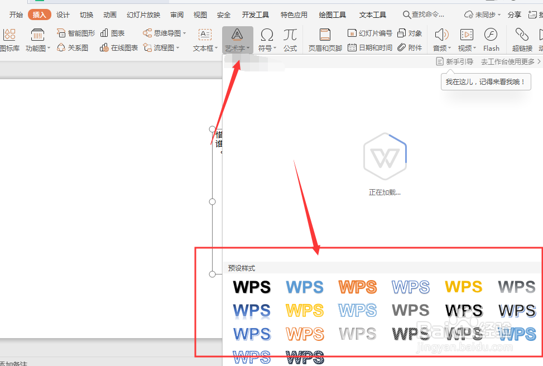Select the dark striped WPS preset in last row

tap(305, 357)
